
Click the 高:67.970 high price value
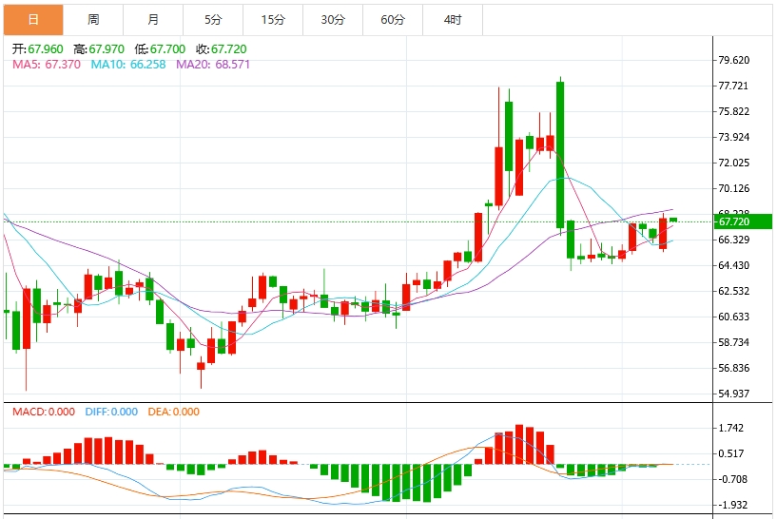[99, 49]
